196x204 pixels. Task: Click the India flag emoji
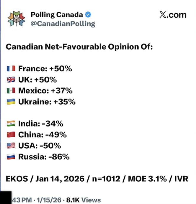[x=11, y=124]
